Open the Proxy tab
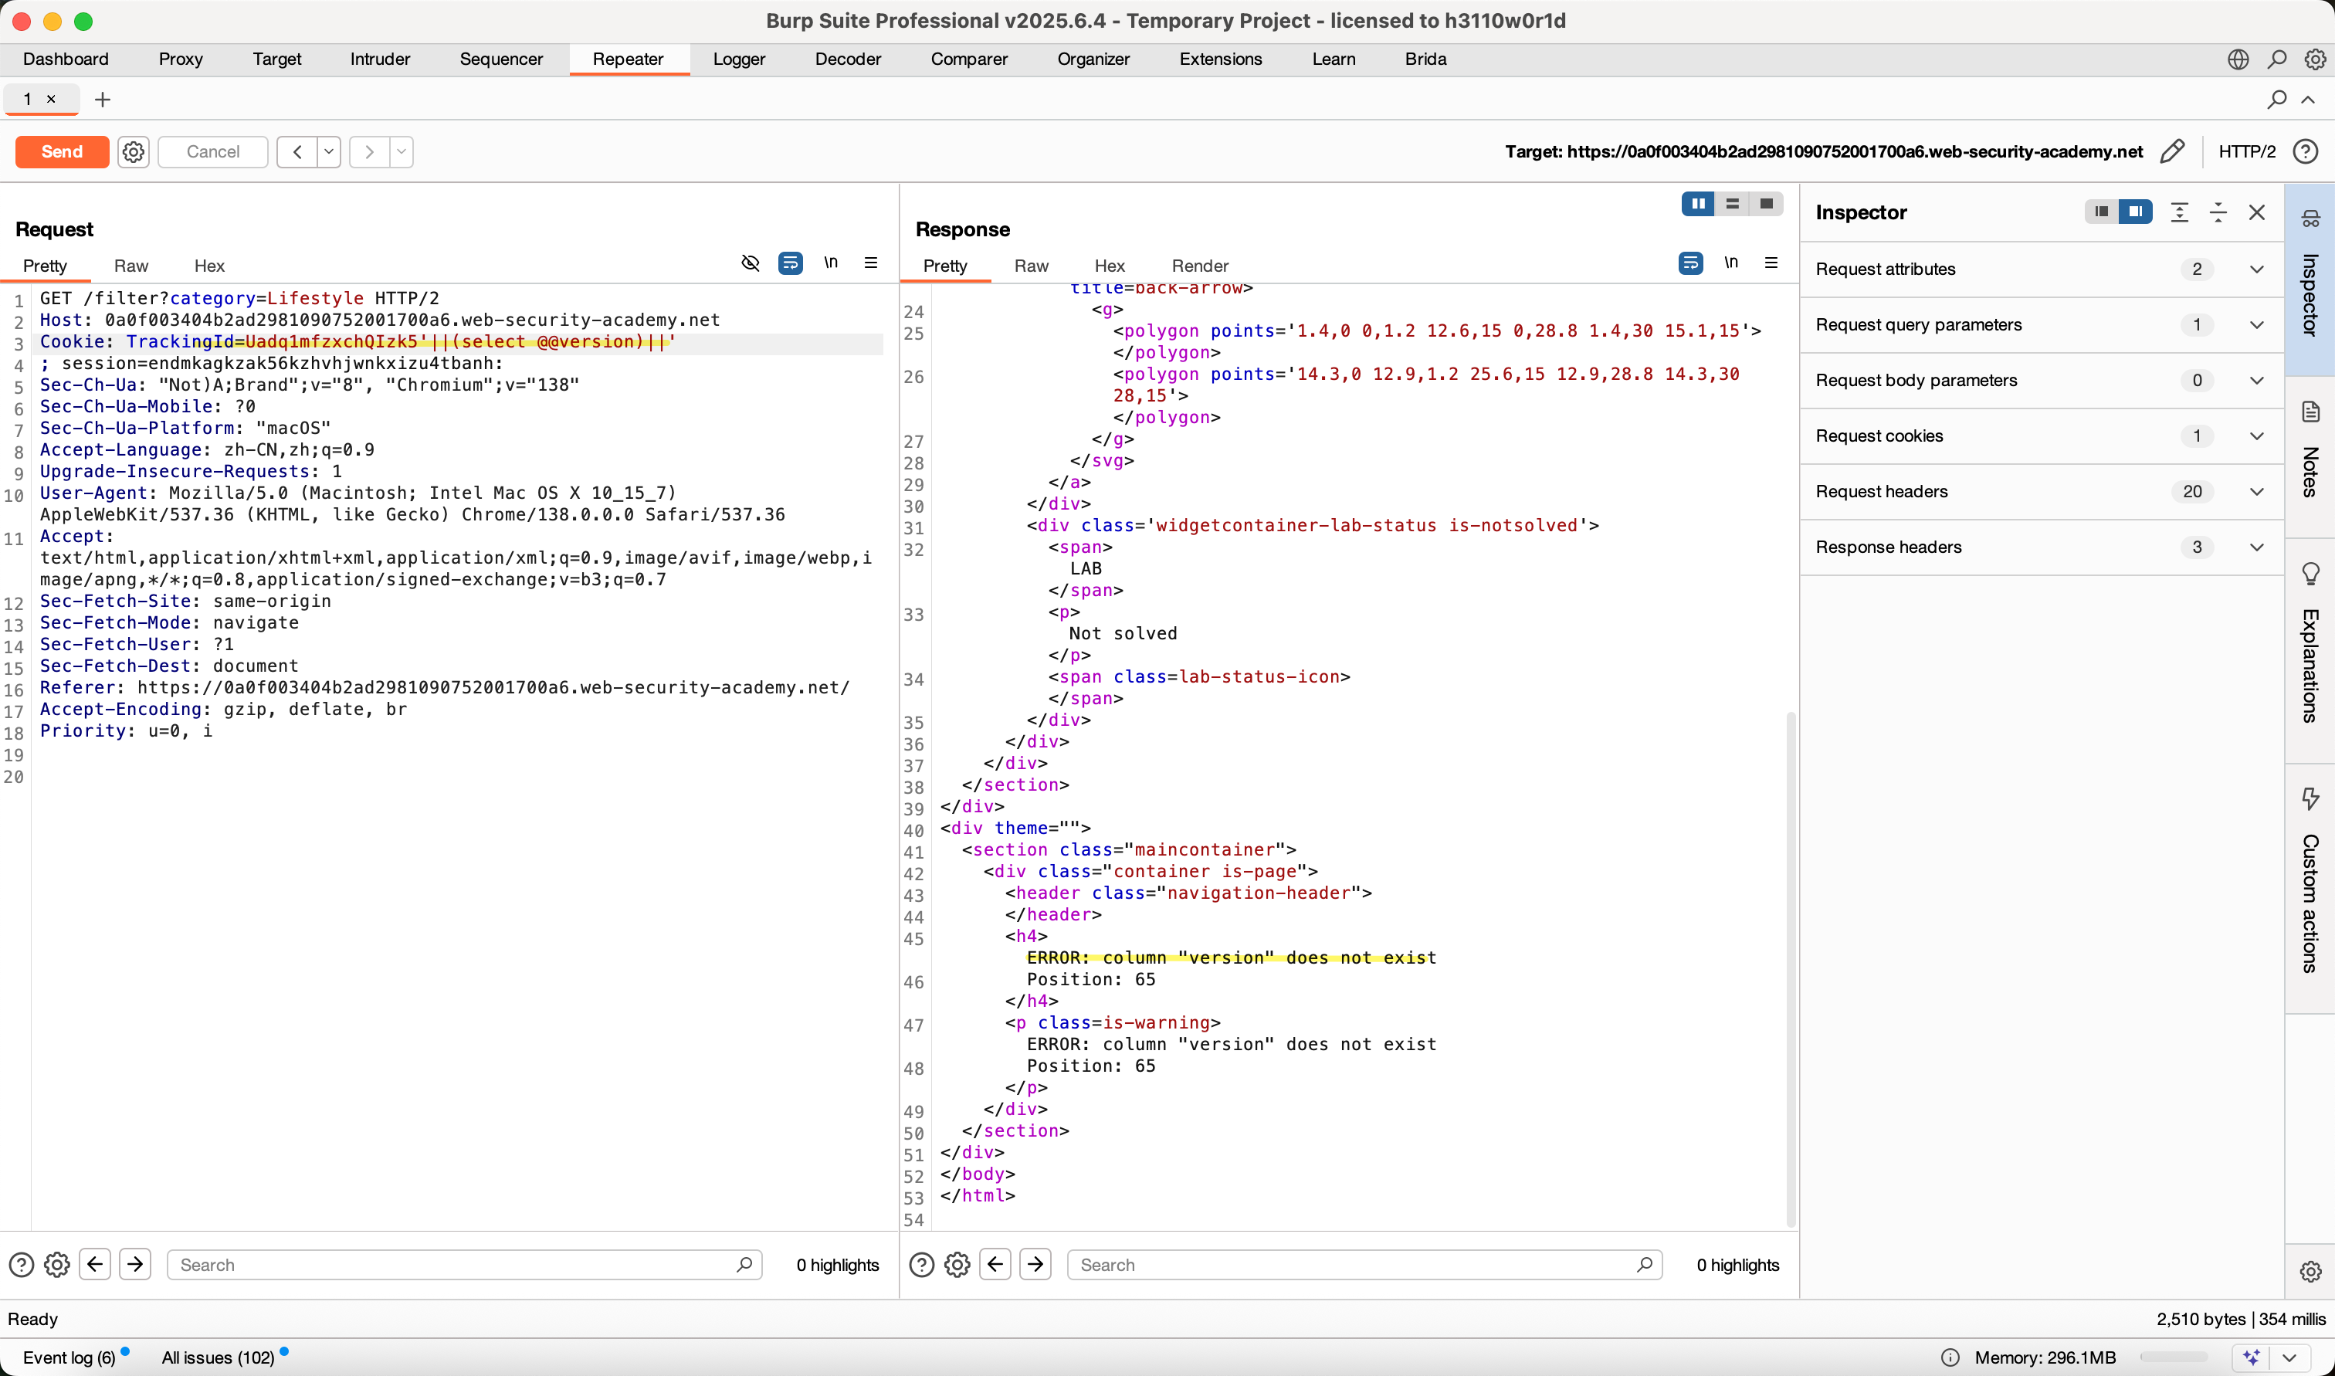 180,59
